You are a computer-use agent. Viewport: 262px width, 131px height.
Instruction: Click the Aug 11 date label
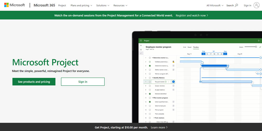point(189,54)
